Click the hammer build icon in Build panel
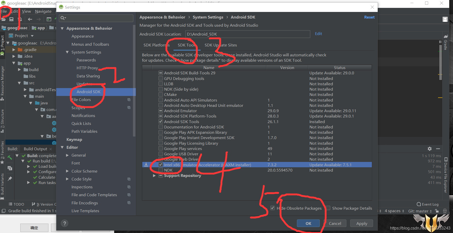Viewport: 453px width, 233px height. [10, 157]
